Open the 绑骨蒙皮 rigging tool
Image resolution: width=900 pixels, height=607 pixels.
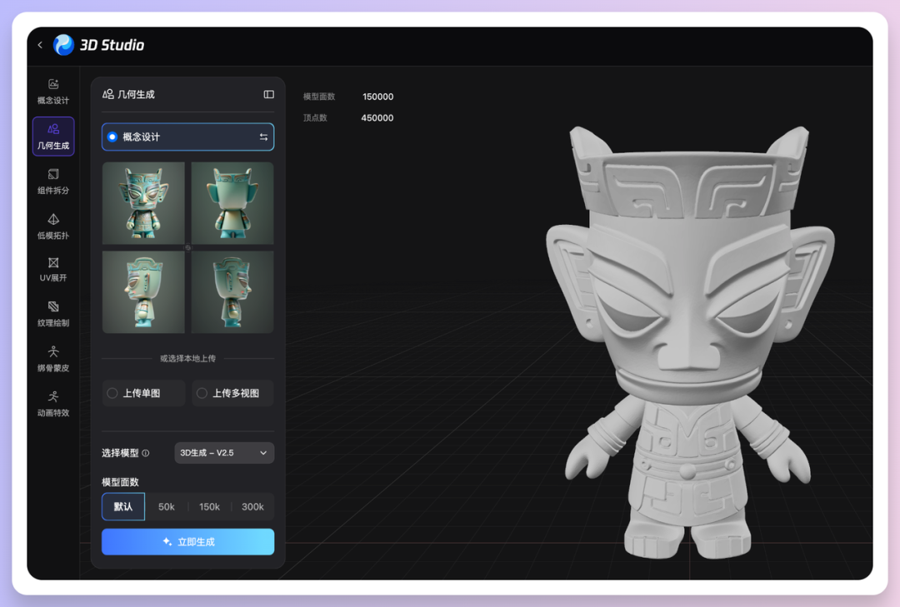point(53,359)
